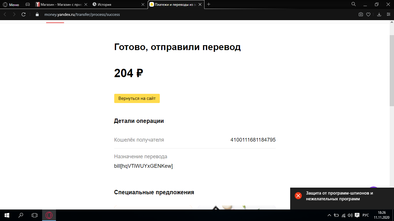Click the tab search magnifier icon

354,4
